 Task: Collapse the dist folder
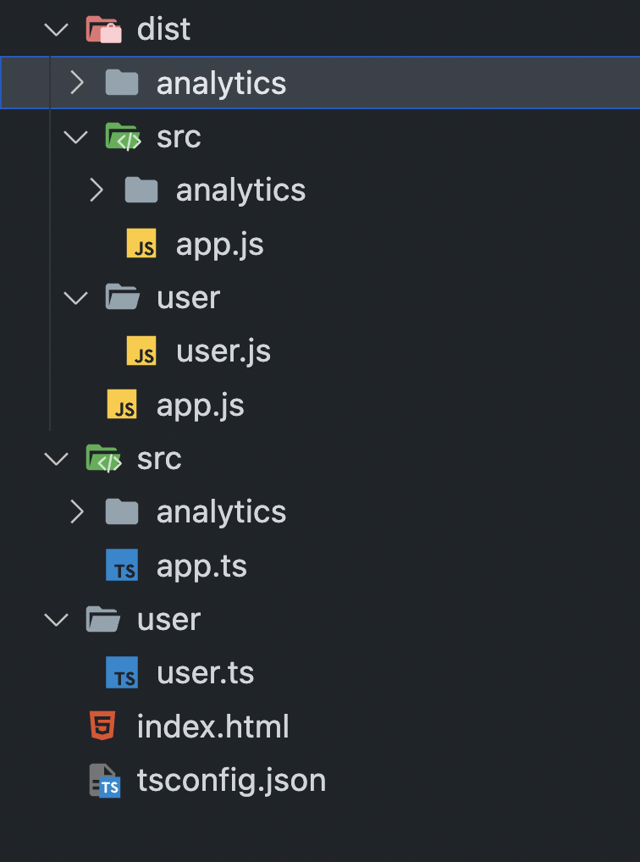coord(56,28)
